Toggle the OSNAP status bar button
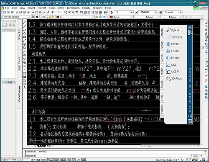This screenshot has width=209, height=162. coord(56,160)
